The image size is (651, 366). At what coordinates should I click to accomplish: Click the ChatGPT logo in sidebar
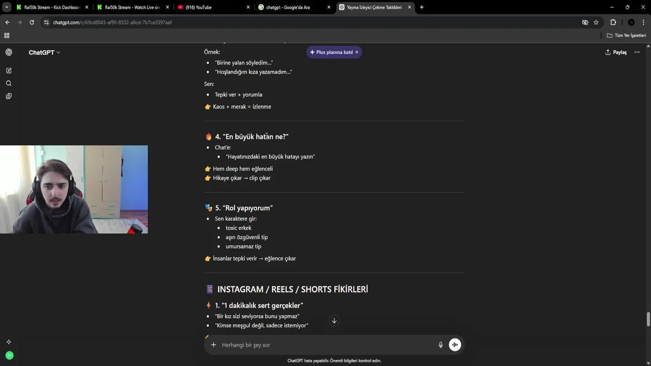pos(9,52)
